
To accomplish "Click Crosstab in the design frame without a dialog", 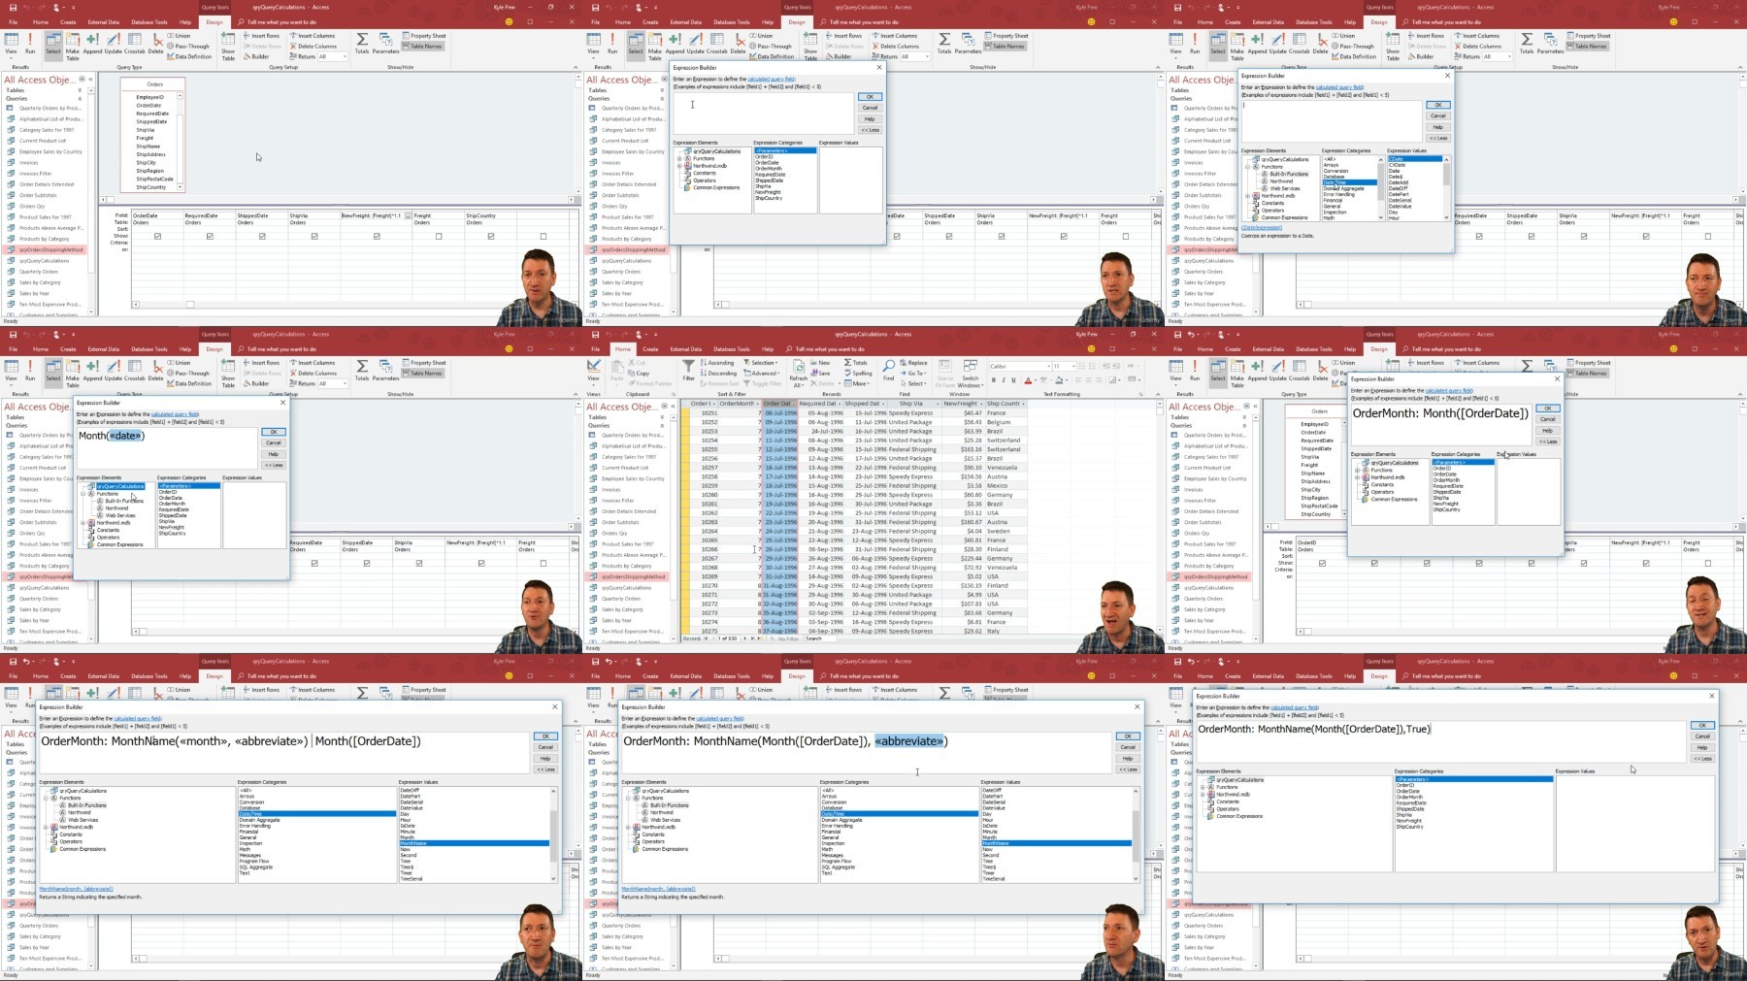I will click(x=135, y=43).
